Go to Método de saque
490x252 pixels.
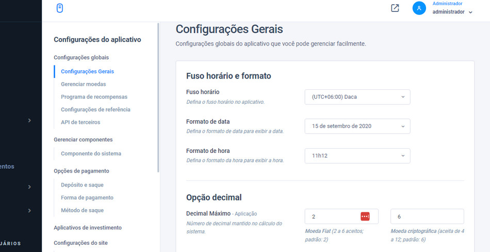(x=82, y=210)
